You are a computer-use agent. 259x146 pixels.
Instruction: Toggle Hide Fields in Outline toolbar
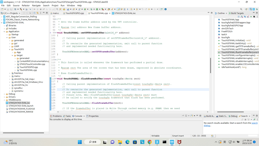[245, 17]
